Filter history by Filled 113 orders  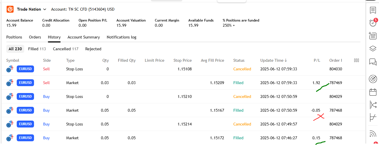pyautogui.click(x=37, y=49)
